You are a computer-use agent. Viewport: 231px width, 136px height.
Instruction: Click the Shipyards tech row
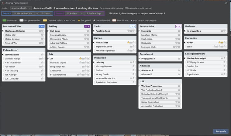pos(160,31)
